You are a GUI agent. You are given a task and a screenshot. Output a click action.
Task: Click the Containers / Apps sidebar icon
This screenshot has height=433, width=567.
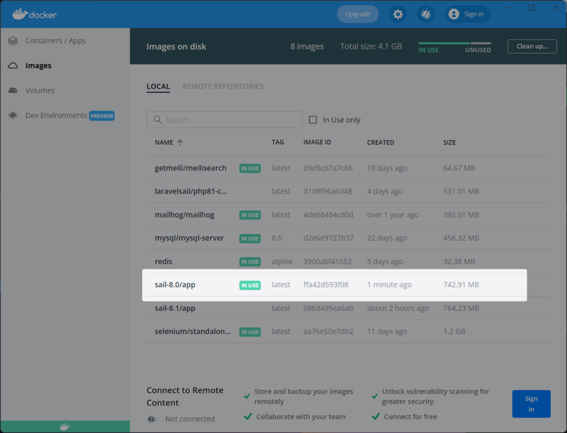(x=13, y=41)
